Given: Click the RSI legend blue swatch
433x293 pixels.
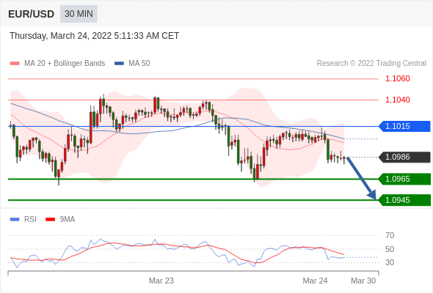Looking at the screenshot, I should 15,220.
